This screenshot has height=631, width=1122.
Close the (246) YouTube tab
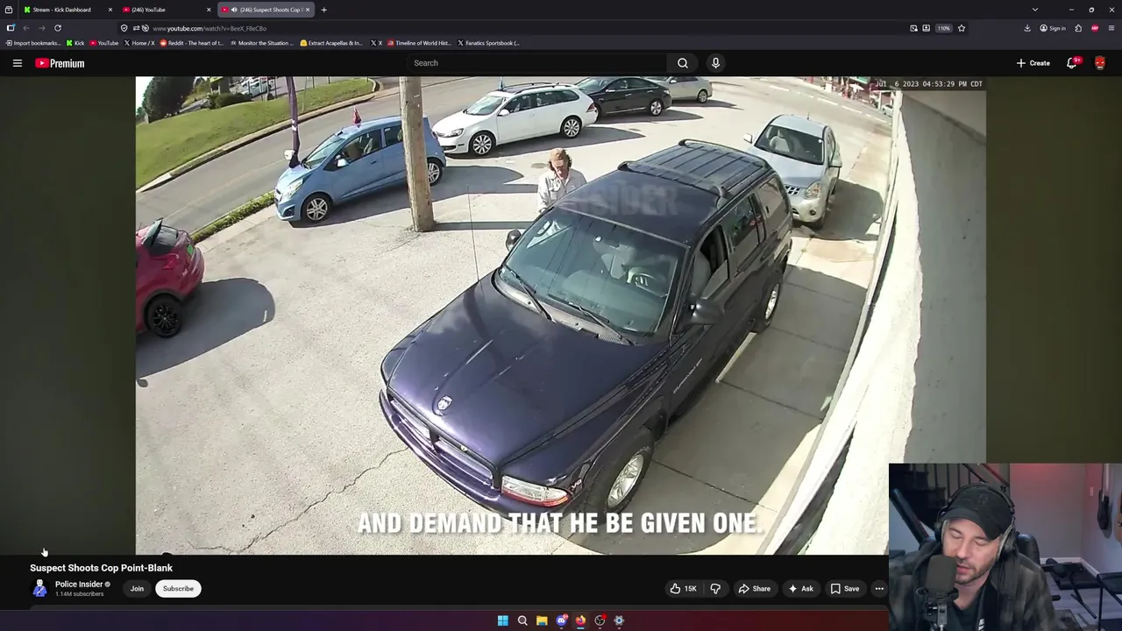pyautogui.click(x=209, y=10)
